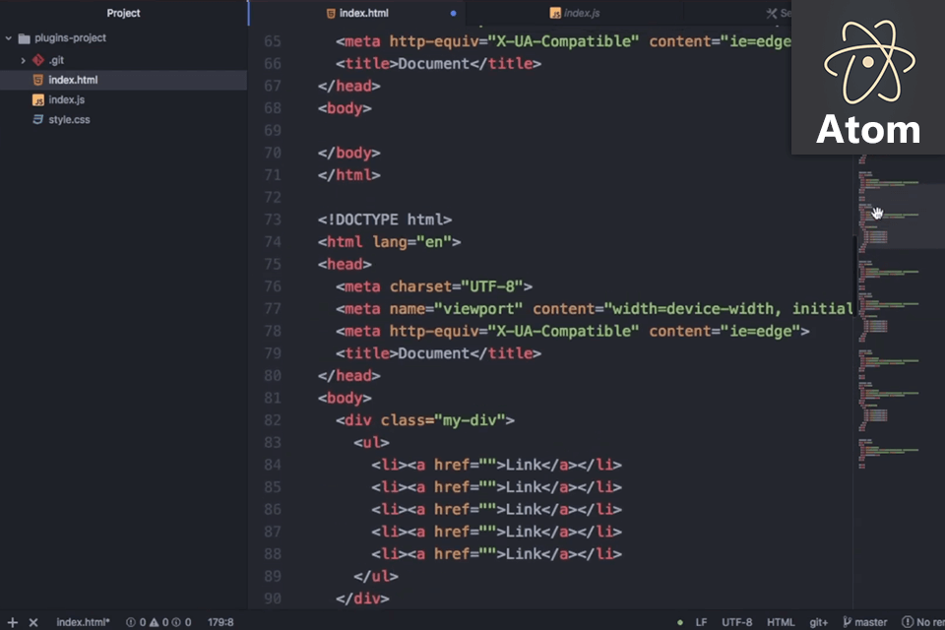Place the cursor on the DOCTYPE line 73
The image size is (945, 630).
tap(385, 220)
